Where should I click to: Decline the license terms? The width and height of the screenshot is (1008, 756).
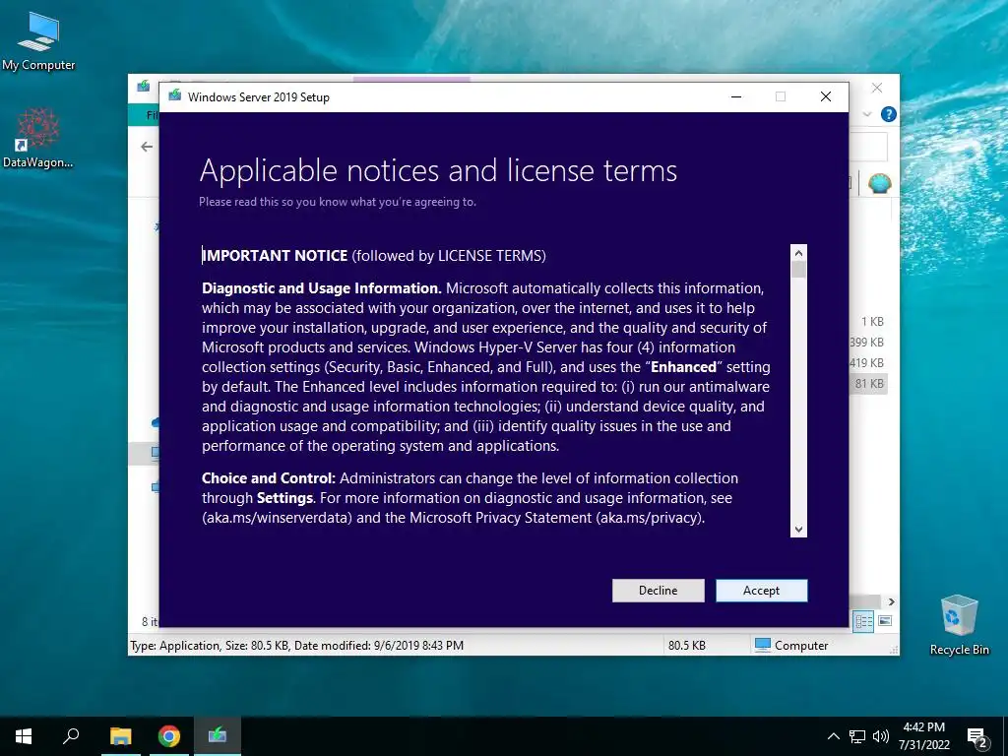[658, 591]
